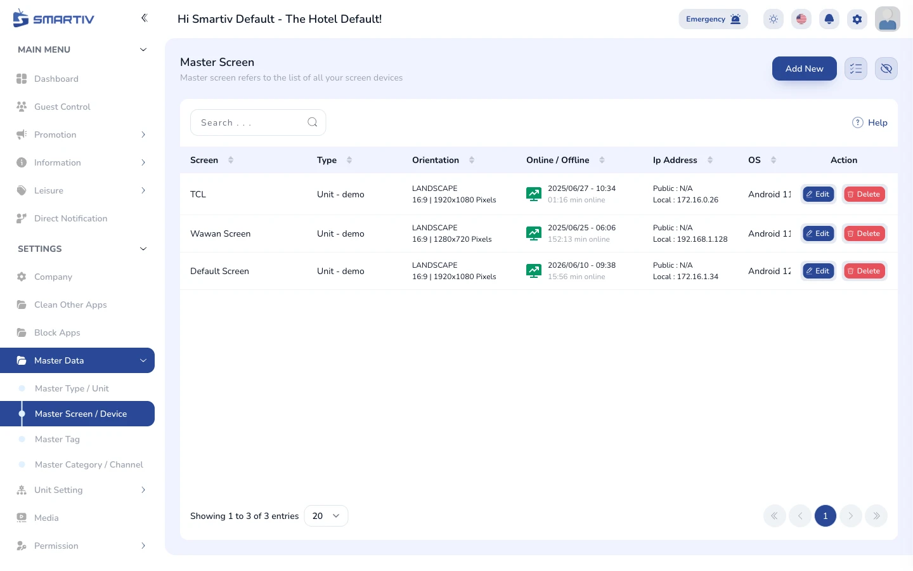Collapse the sidebar with double-chevron icon
This screenshot has width=913, height=571.
pyautogui.click(x=145, y=18)
